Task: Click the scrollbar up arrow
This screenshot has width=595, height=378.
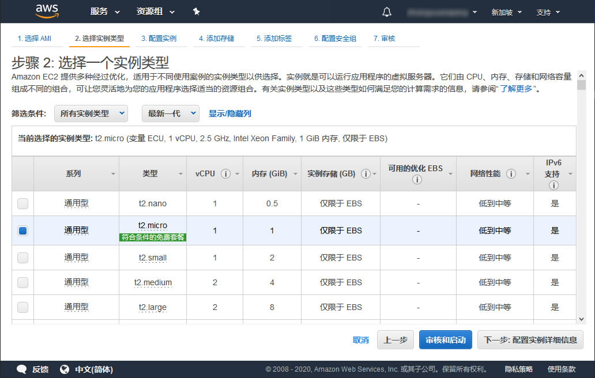Action: click(581, 75)
